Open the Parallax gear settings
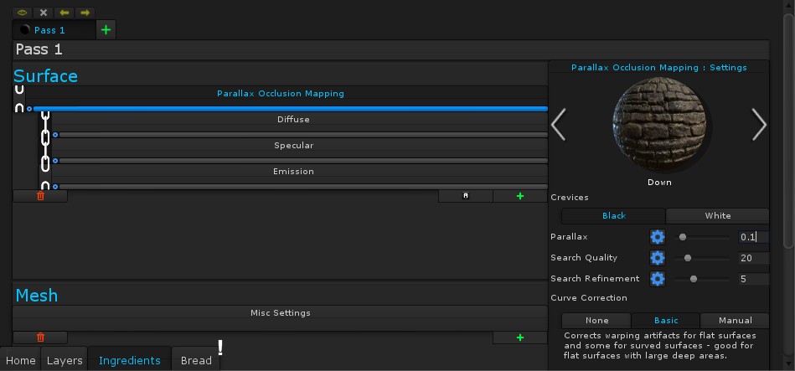The image size is (795, 371). (x=658, y=237)
